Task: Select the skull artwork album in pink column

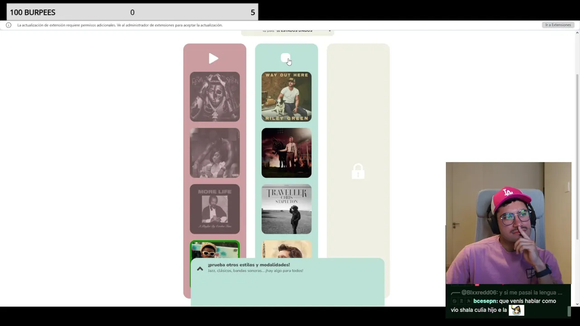Action: click(215, 96)
